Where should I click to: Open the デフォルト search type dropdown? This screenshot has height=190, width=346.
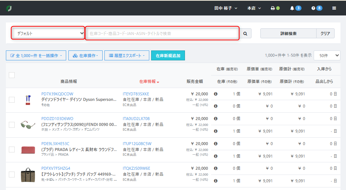[x=48, y=34]
